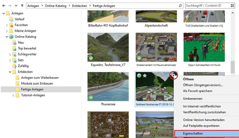Expand the Favoriten tree node
Image resolution: width=239 pixels, height=138 pixels.
point(7,25)
